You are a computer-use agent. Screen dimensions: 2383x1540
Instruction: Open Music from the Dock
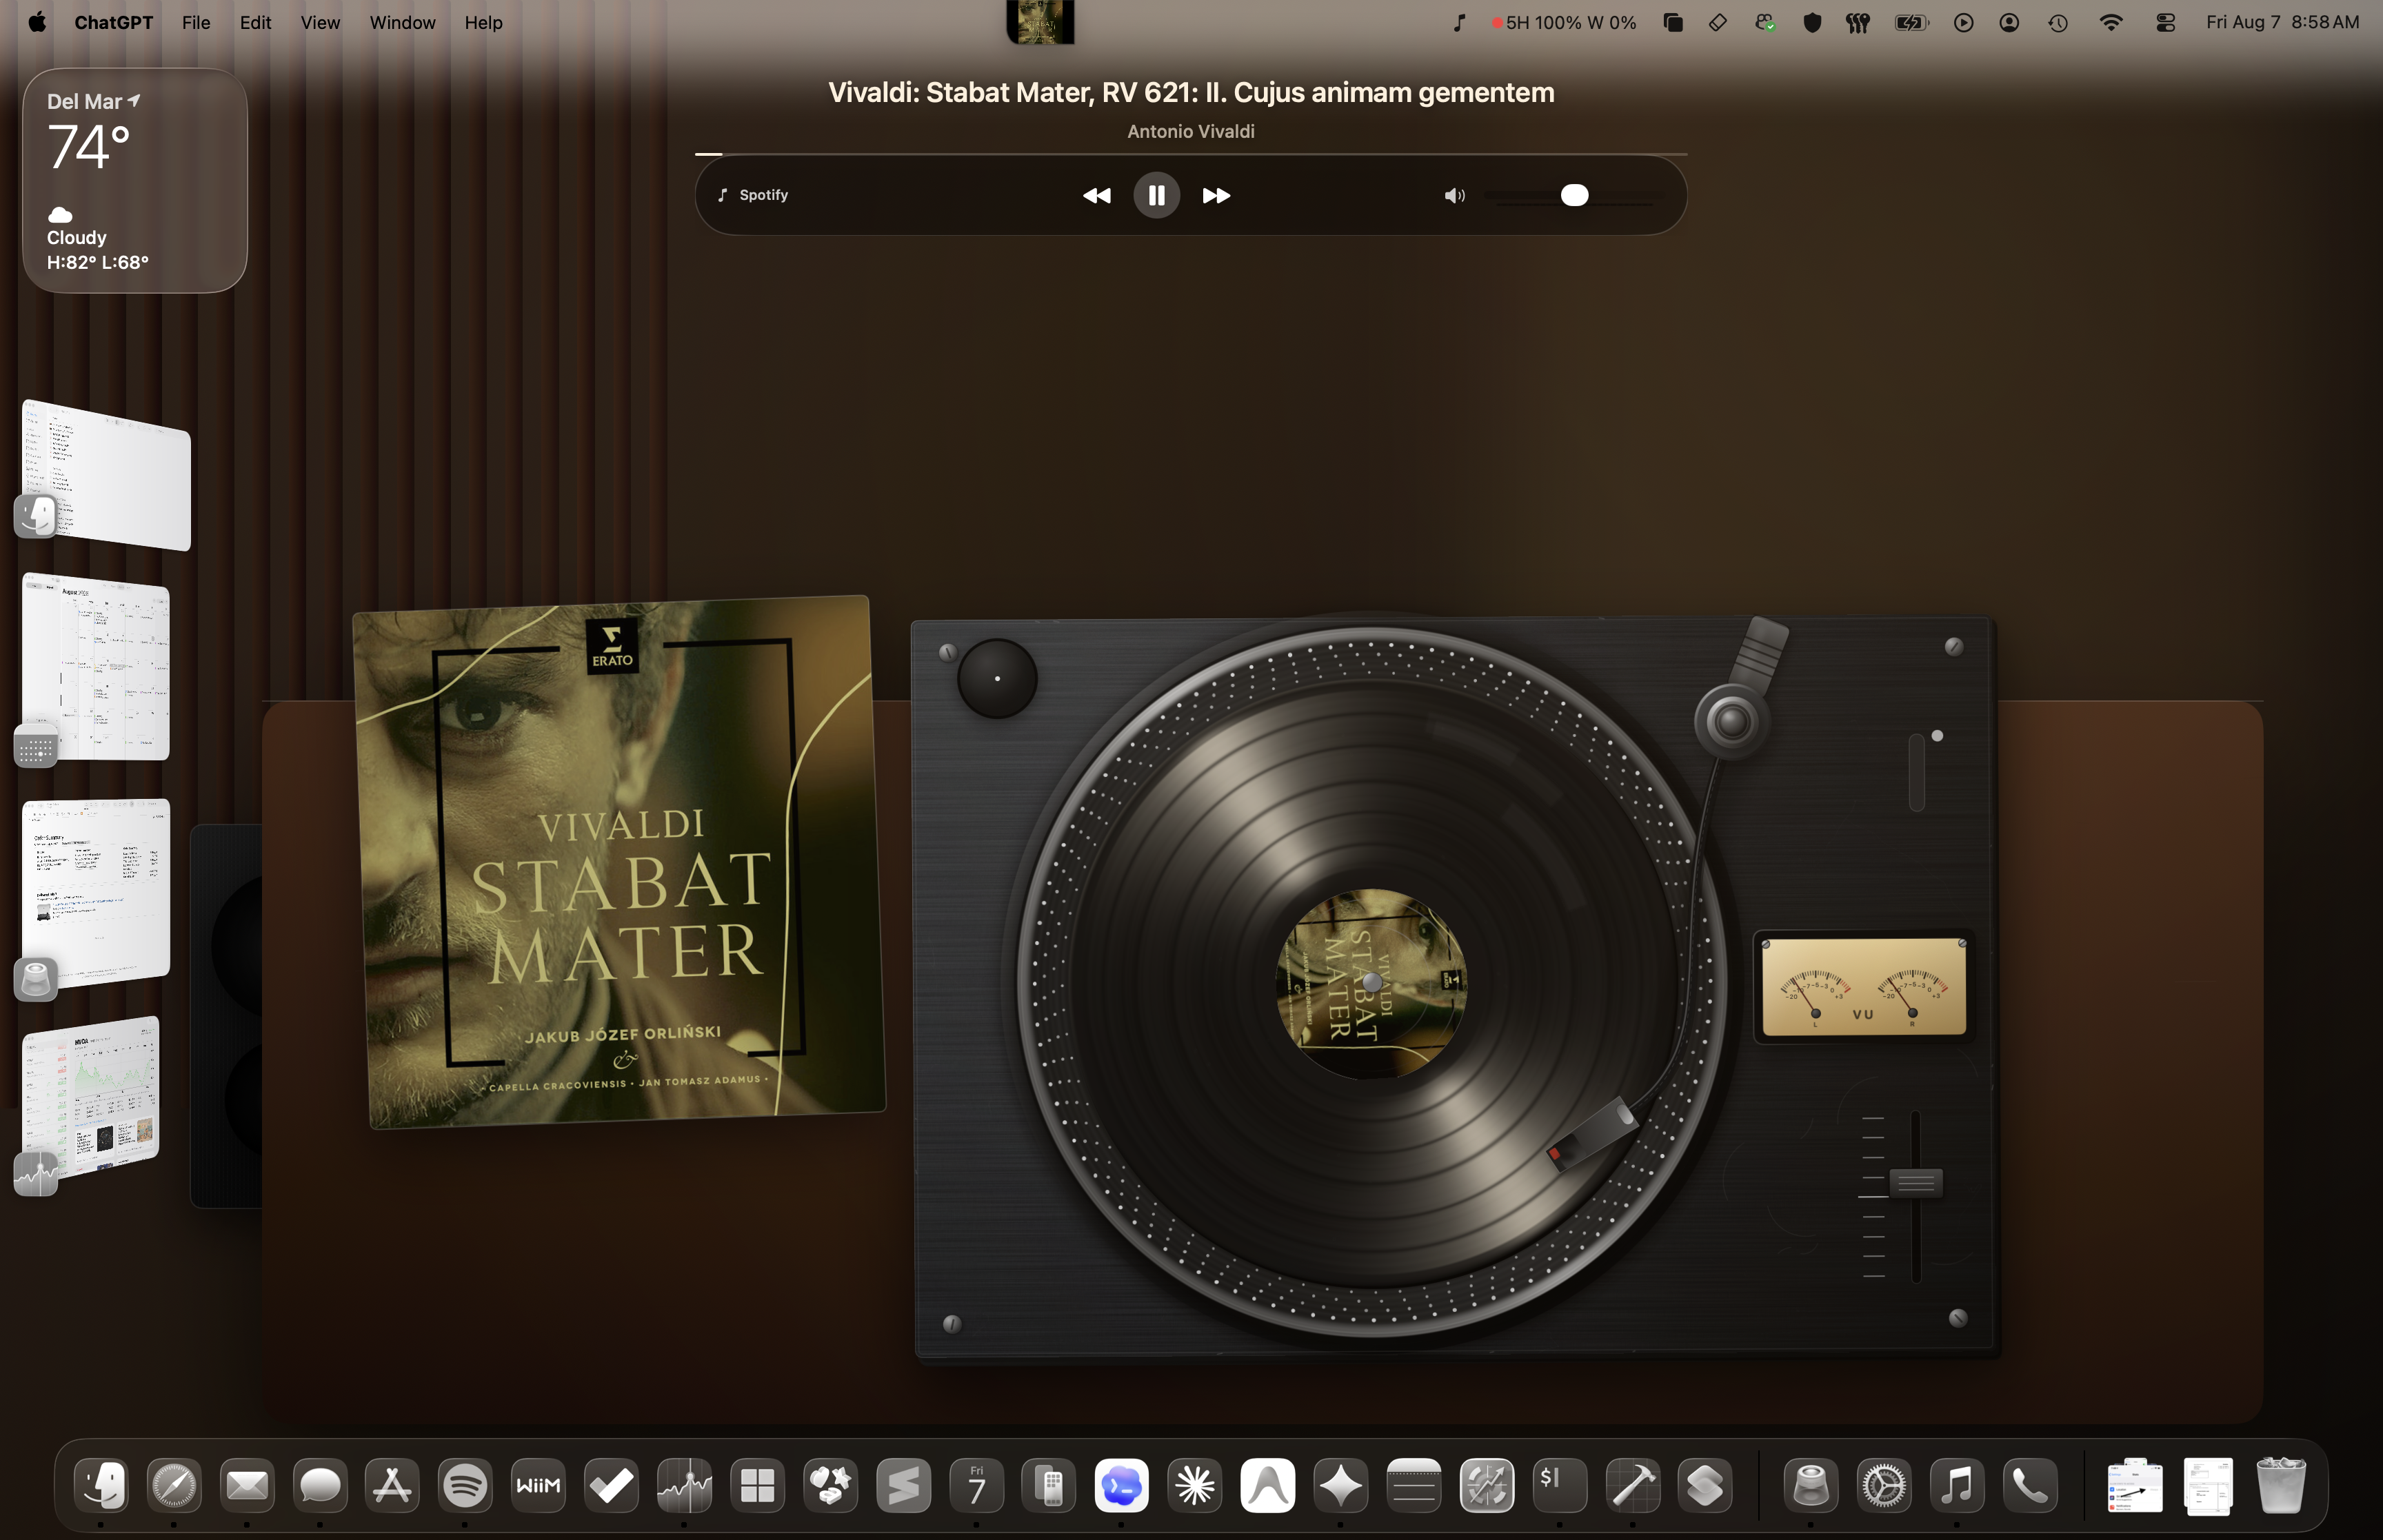[x=1957, y=1485]
